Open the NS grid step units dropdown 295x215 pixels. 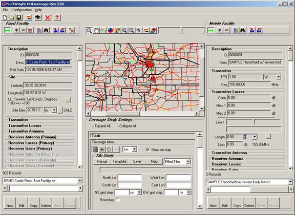pyautogui.click(x=139, y=192)
